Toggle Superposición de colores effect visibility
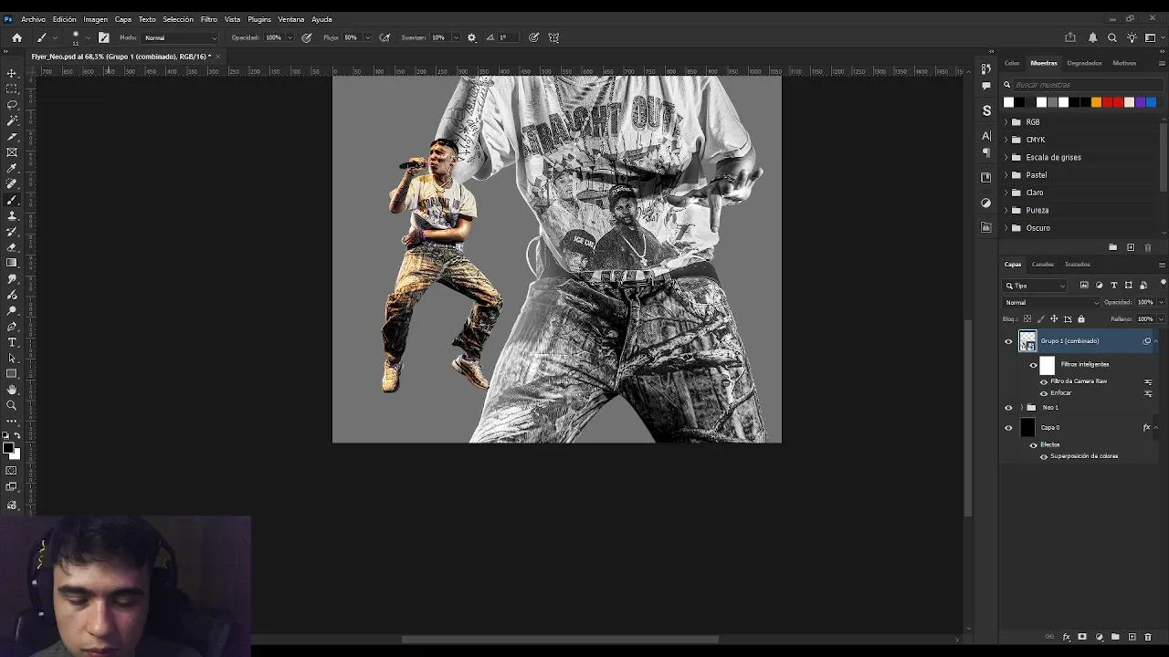The image size is (1169, 657). click(x=1044, y=456)
